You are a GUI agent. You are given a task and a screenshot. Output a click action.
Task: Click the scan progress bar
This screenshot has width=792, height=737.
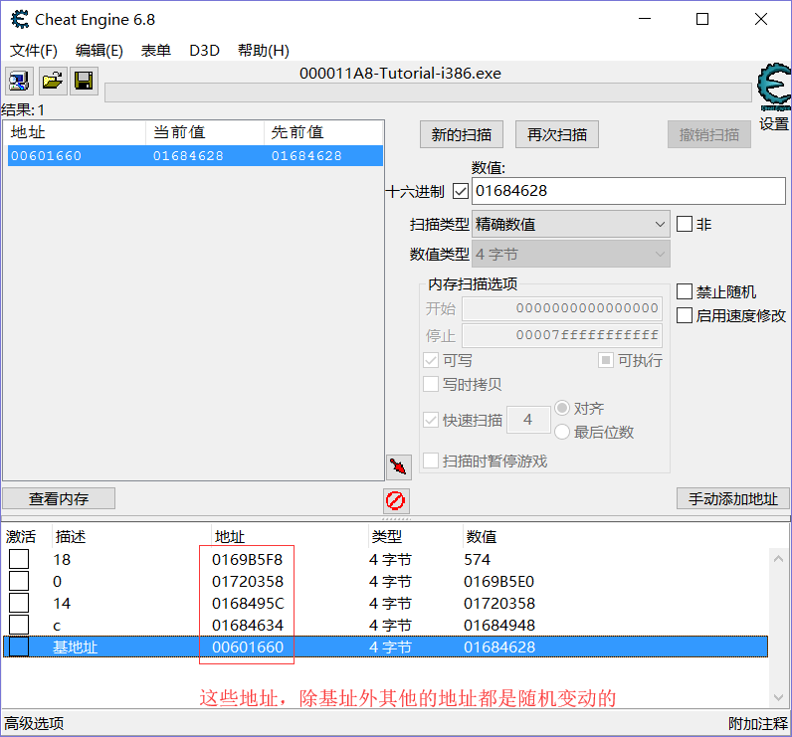click(428, 92)
